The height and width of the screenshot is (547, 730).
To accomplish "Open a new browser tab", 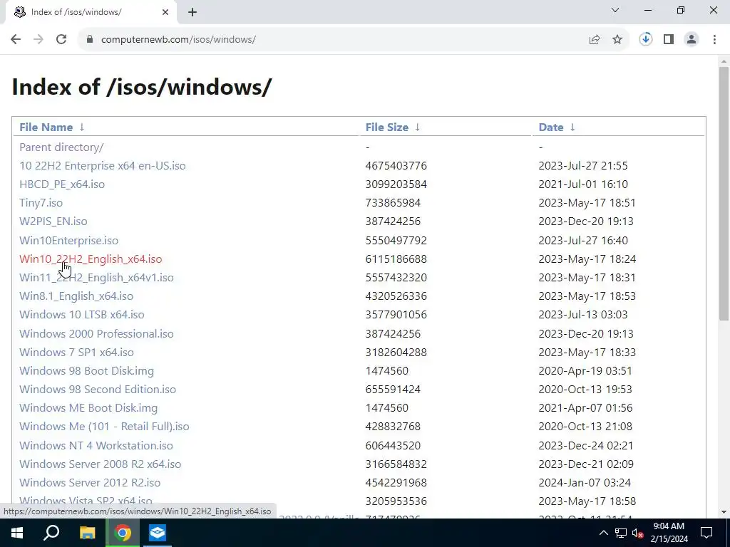I will [x=192, y=13].
